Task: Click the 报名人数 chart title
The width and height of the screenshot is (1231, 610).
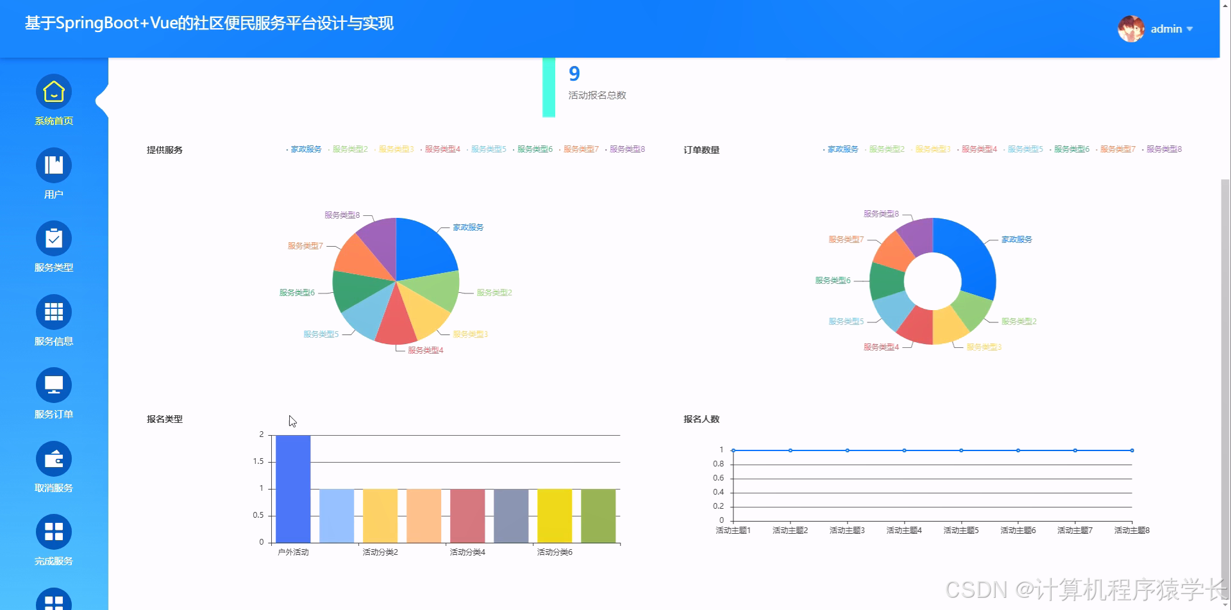Action: [701, 419]
